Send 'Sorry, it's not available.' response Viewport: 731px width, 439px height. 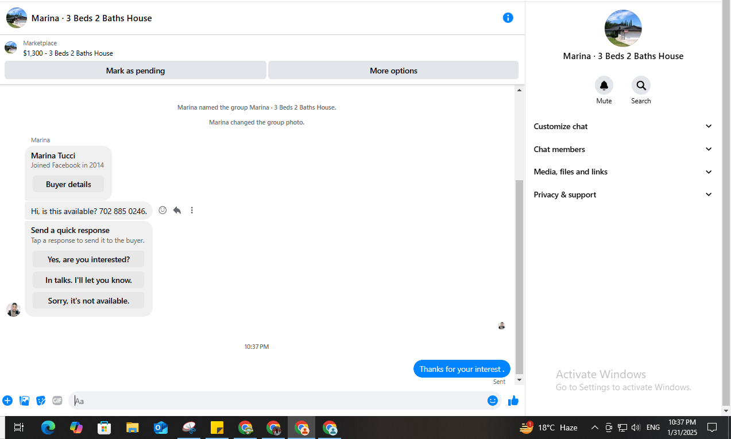coord(88,301)
